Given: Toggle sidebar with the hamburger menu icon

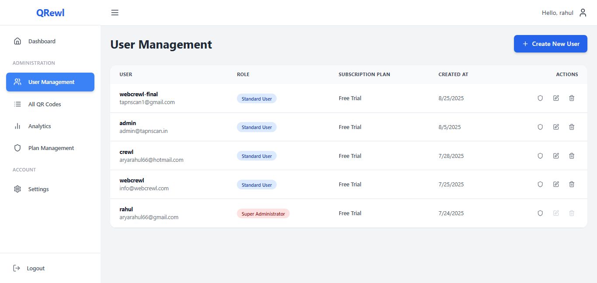Looking at the screenshot, I should (115, 13).
